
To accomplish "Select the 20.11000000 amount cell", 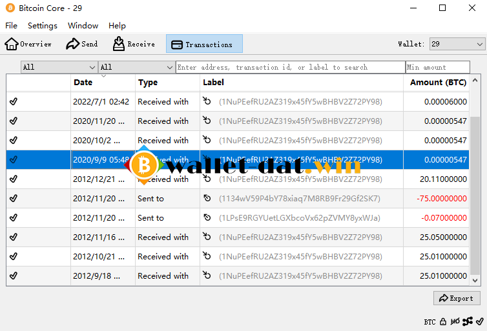I will (436, 179).
